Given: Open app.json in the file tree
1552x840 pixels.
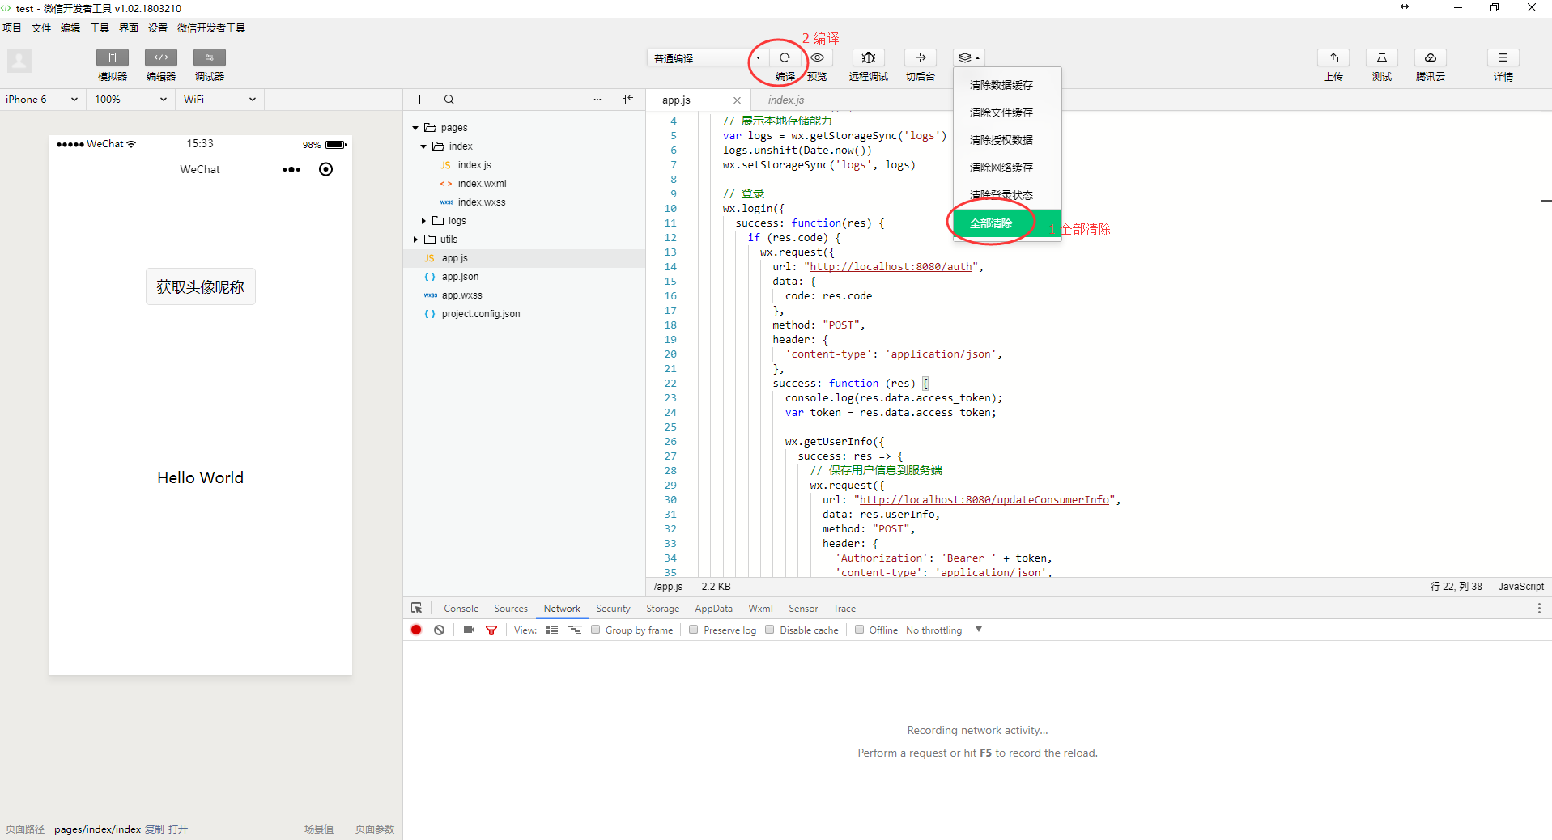Looking at the screenshot, I should click(x=460, y=277).
